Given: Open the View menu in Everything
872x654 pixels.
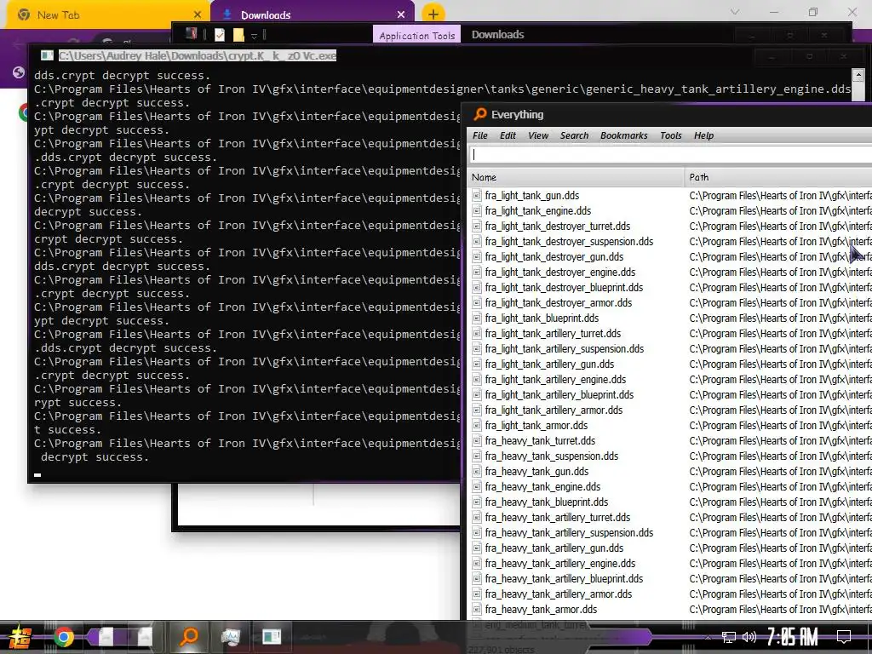Looking at the screenshot, I should click(x=538, y=135).
